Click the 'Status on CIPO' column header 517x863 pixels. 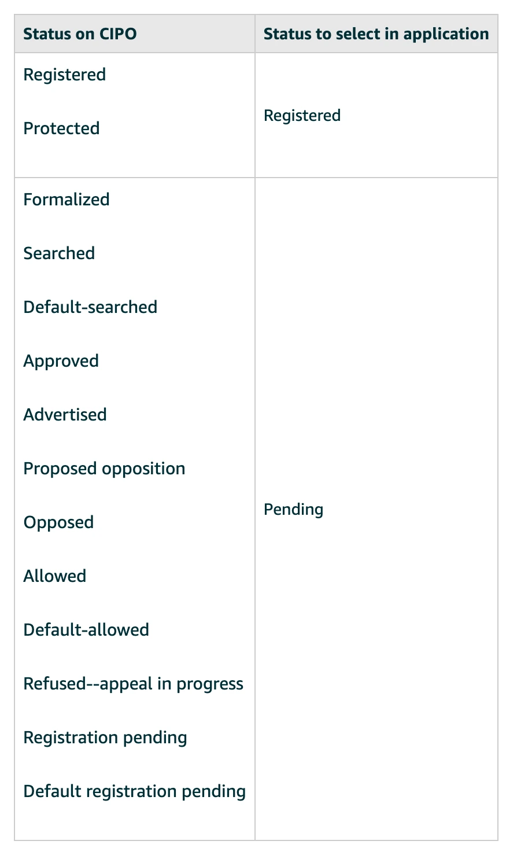pyautogui.click(x=80, y=34)
